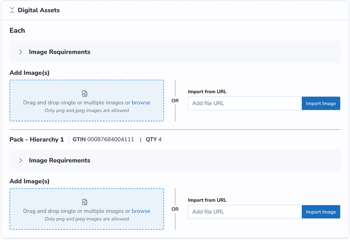Click Import from URL label in Pack section
The height and width of the screenshot is (240, 350).
pyautogui.click(x=207, y=200)
